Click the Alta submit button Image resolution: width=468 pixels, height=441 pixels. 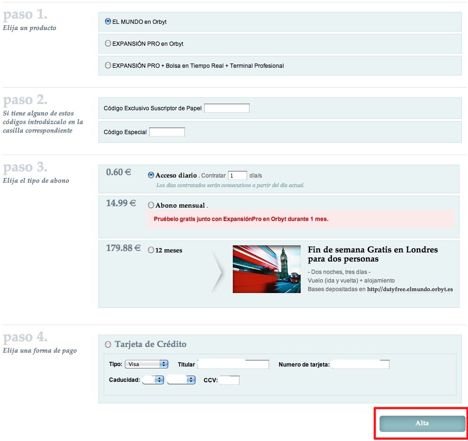click(422, 423)
